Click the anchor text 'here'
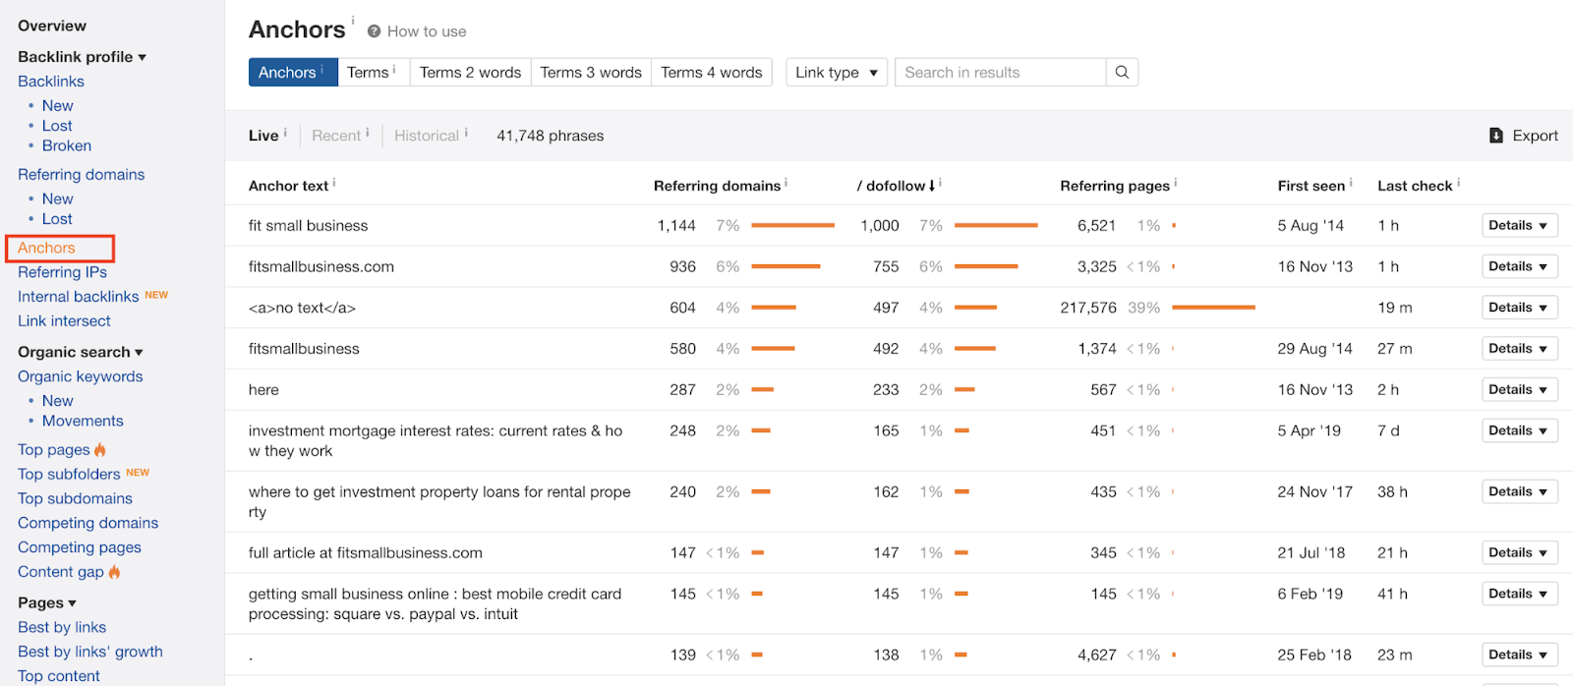Viewport: 1573px width, 686px height. coord(263,389)
